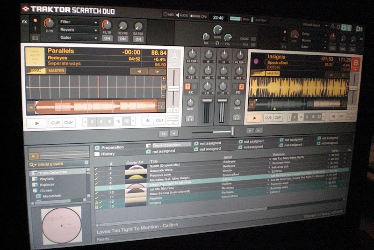Image resolution: width=374 pixels, height=250 pixels.
Task: Toggle MASTER on deck B
Action: [273, 74]
